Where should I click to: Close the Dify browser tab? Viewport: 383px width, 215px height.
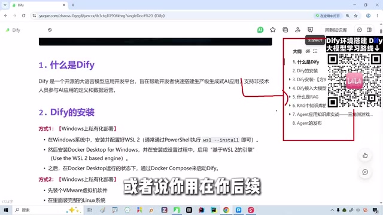(x=64, y=5)
